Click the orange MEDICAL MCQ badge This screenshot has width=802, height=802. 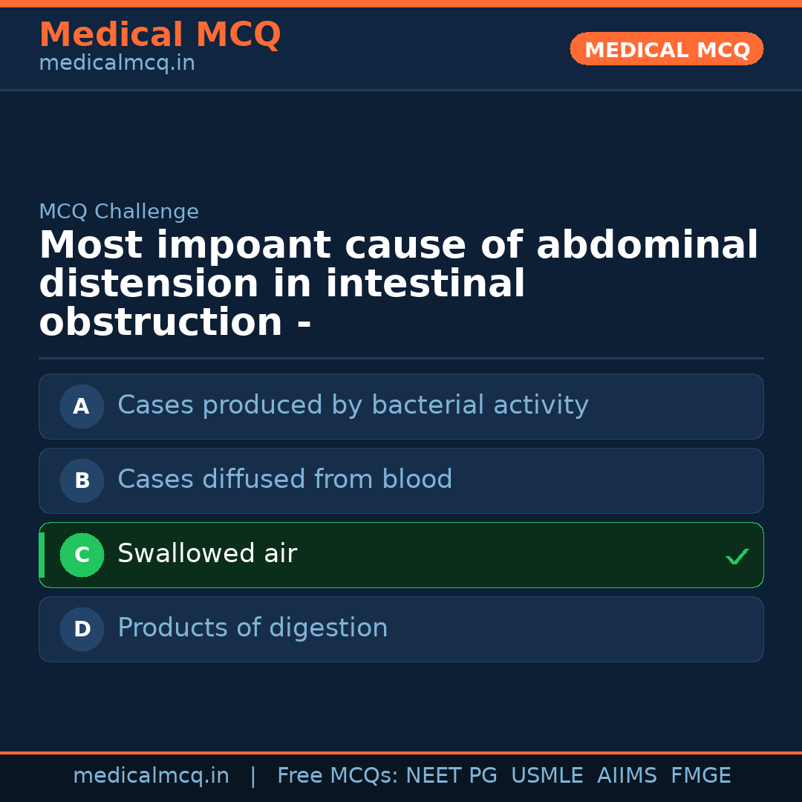(x=666, y=49)
